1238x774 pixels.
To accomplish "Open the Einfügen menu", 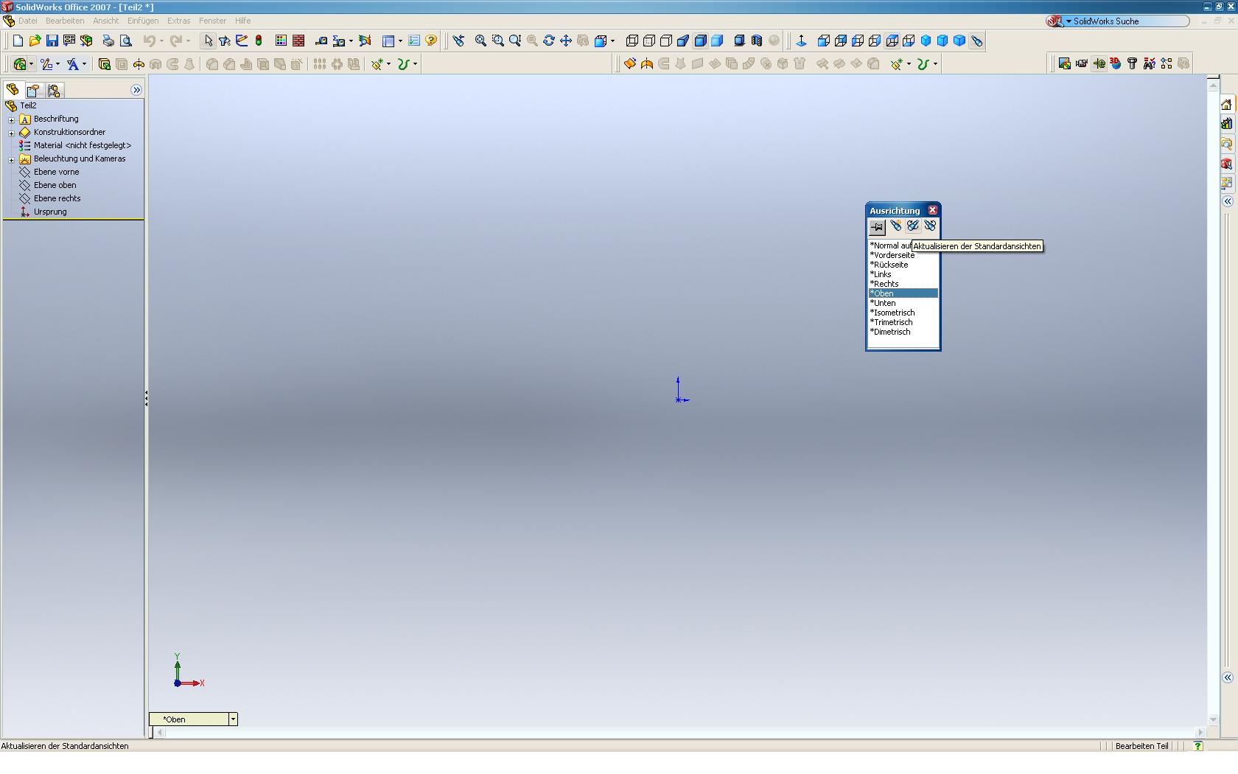I will point(142,21).
